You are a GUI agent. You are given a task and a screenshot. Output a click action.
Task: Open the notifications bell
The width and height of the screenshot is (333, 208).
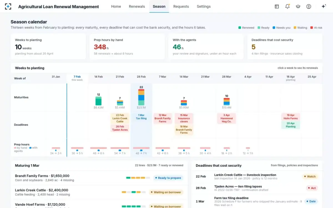pyautogui.click(x=287, y=6)
